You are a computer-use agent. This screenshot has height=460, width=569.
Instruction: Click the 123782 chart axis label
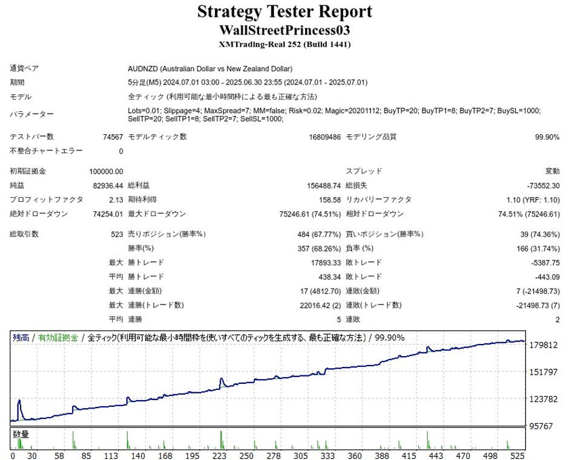[544, 399]
